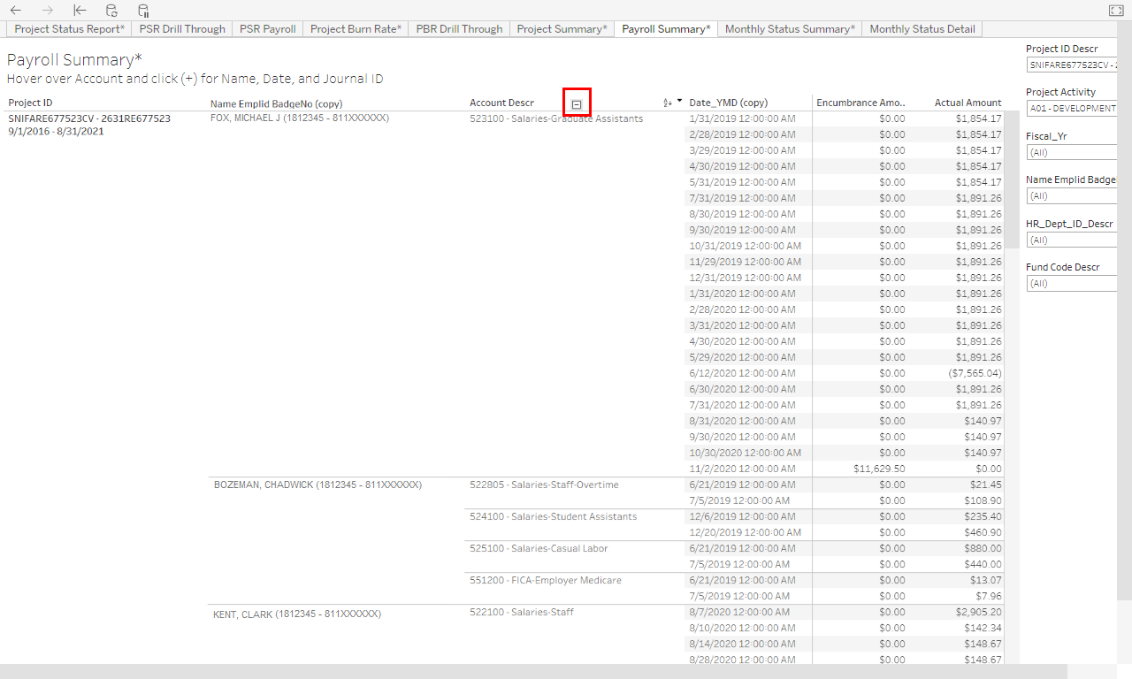This screenshot has height=679, width=1132.
Task: Open the HR_Dept_ID_Descr filter dropdown
Action: [x=1072, y=240]
